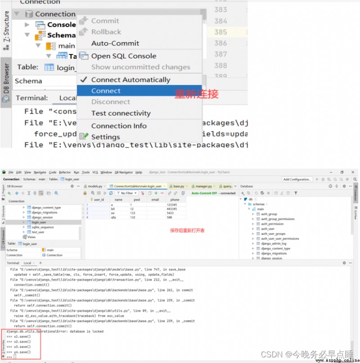Click the search-data magnifier in editor toolbar
The width and height of the screenshot is (360, 363).
tap(93, 193)
